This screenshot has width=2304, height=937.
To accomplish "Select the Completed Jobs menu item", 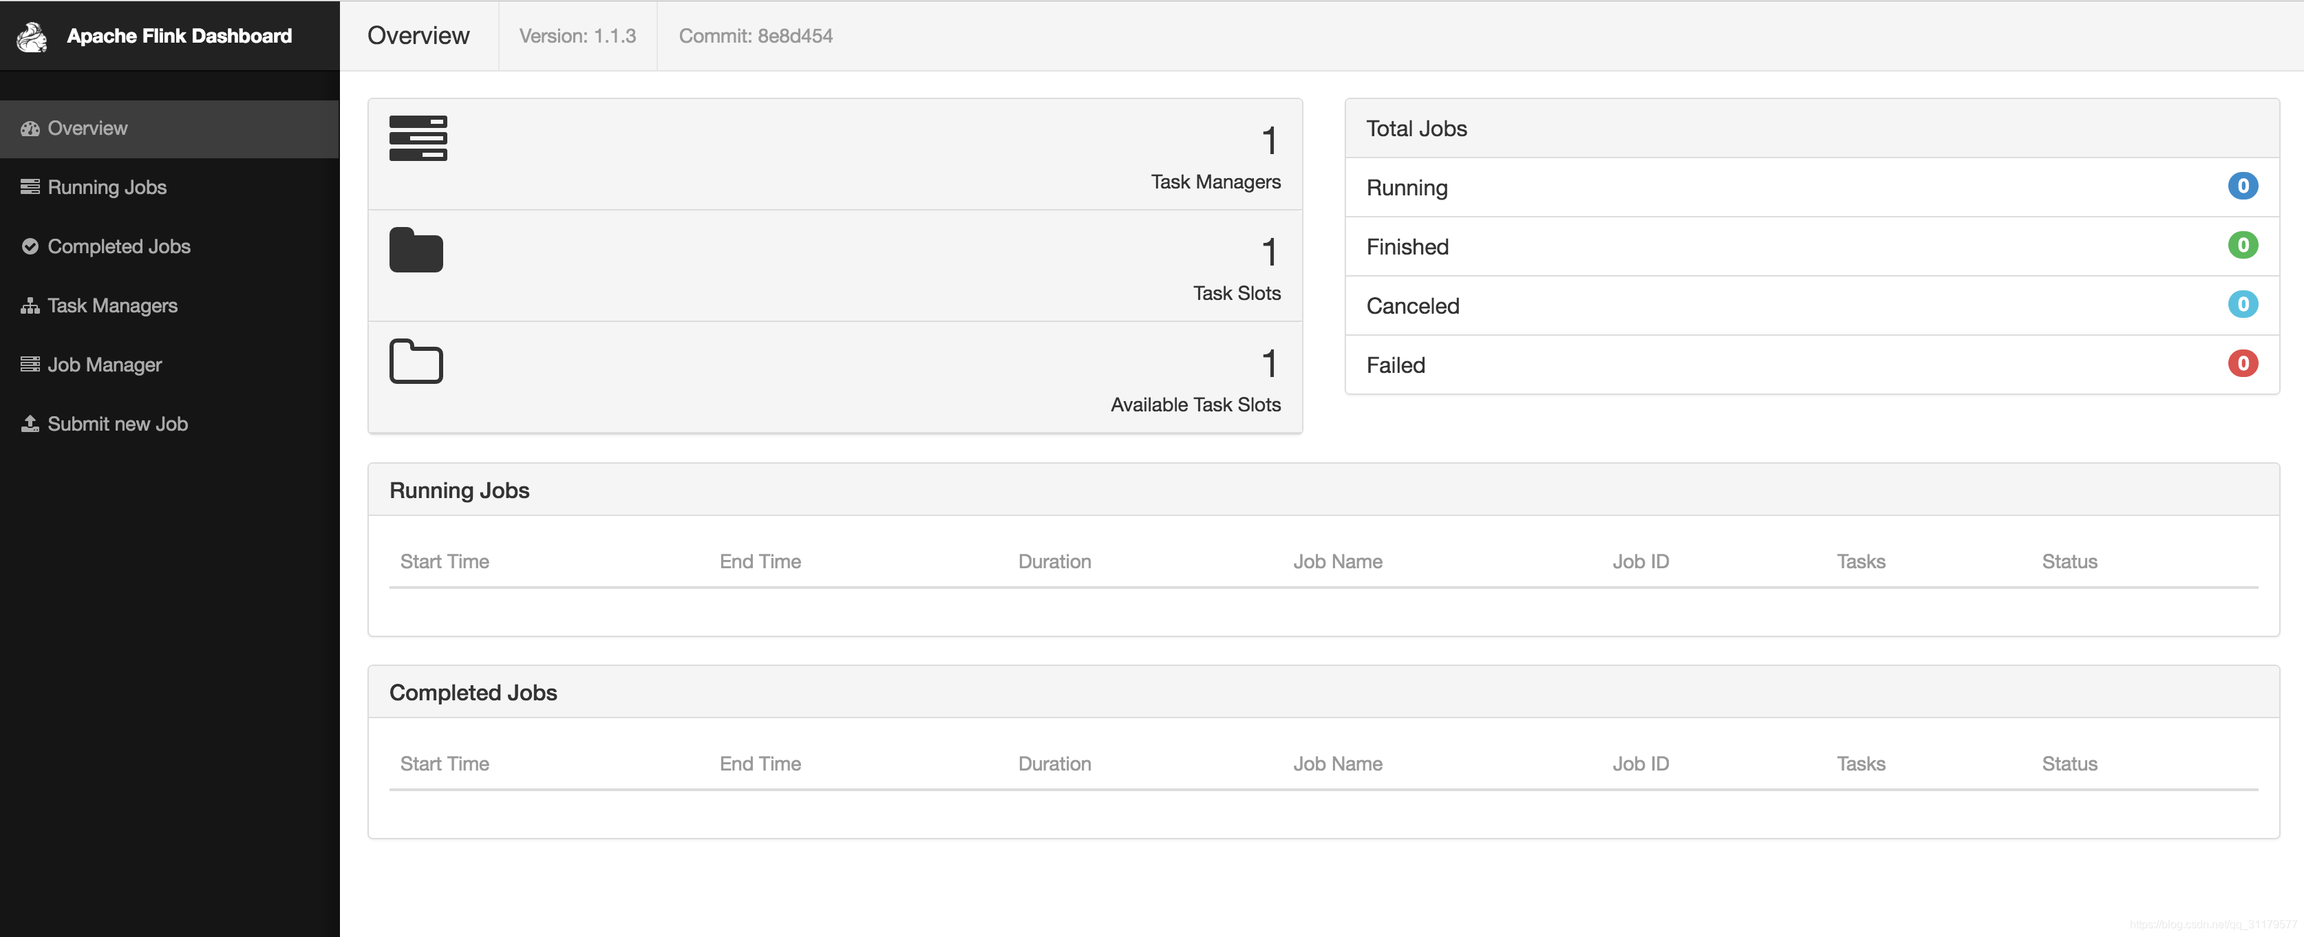I will click(x=118, y=246).
